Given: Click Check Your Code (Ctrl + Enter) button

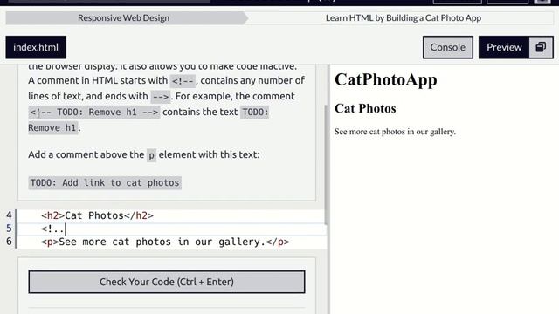Looking at the screenshot, I should point(167,282).
